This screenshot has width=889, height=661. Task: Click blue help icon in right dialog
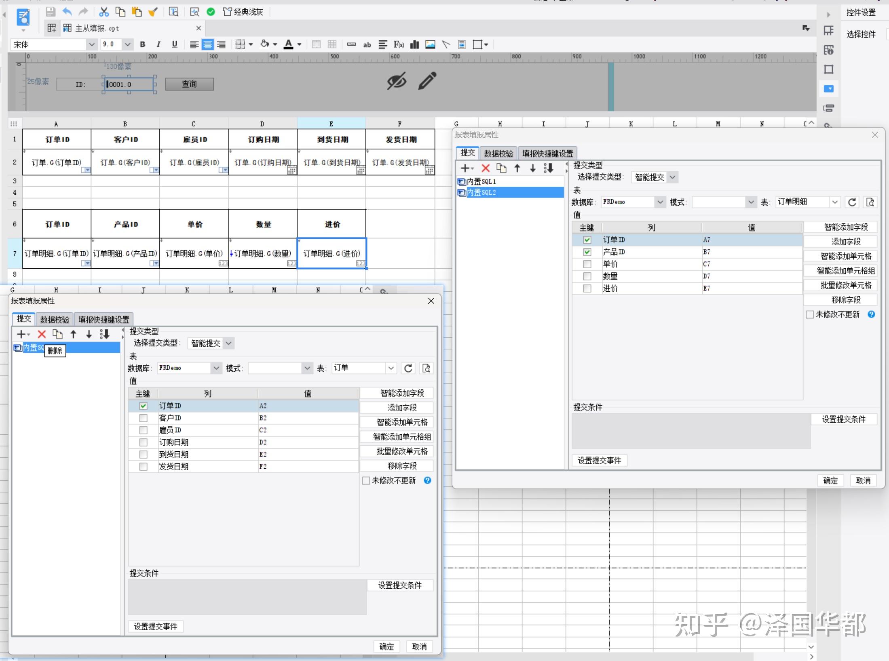[x=871, y=314]
